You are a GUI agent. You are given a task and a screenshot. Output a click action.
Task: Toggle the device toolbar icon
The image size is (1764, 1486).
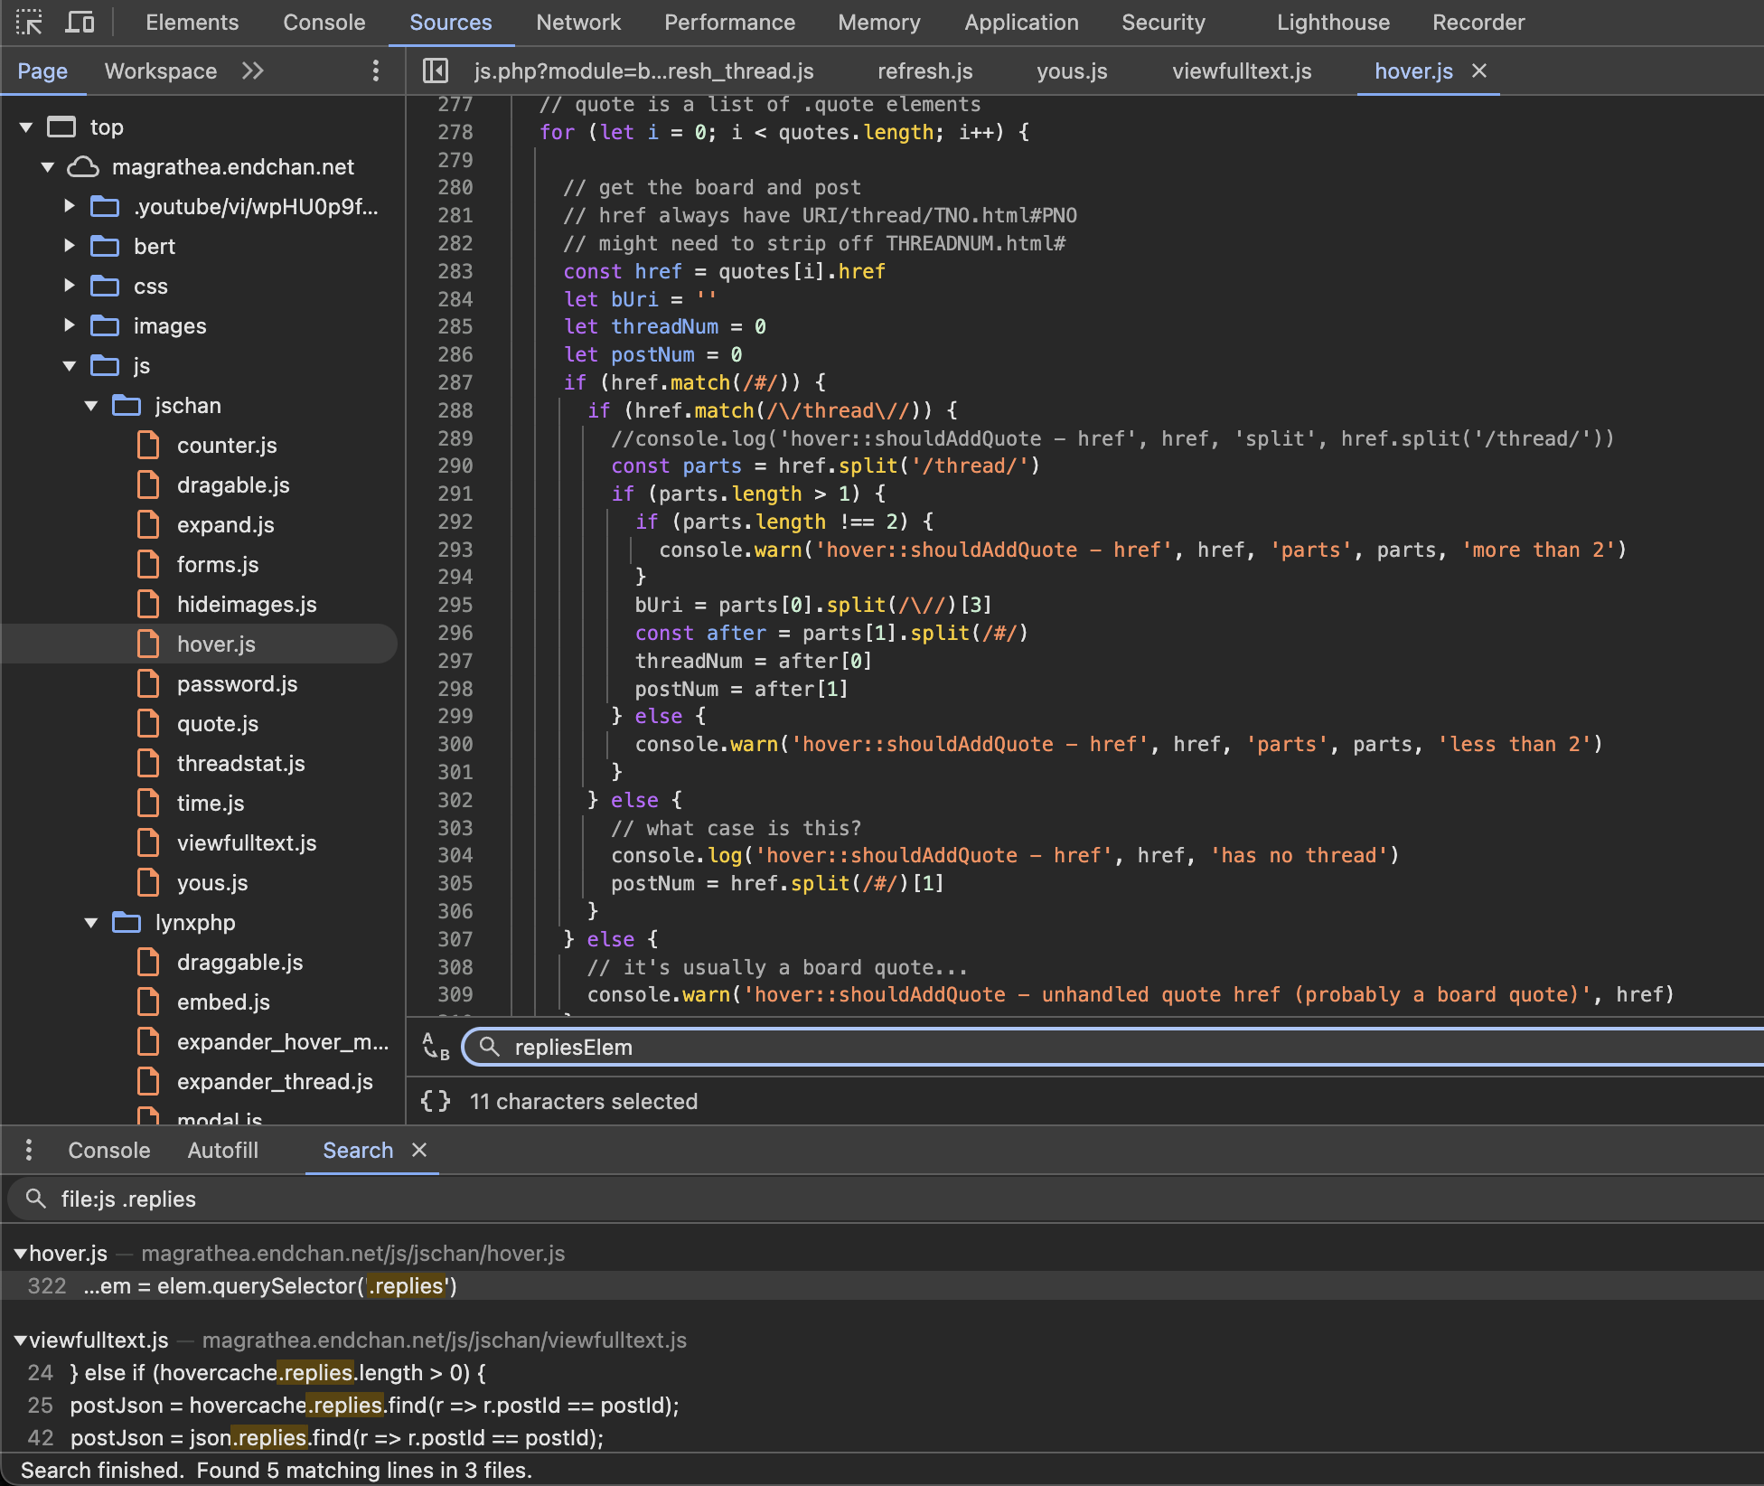80,22
